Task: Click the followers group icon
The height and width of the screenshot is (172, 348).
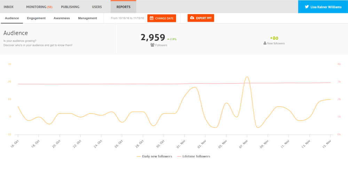Action: tap(152, 45)
